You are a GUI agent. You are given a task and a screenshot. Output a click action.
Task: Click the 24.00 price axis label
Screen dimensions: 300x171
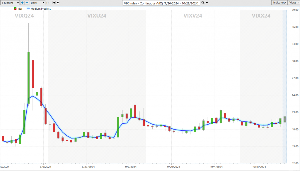pyautogui.click(x=295, y=95)
